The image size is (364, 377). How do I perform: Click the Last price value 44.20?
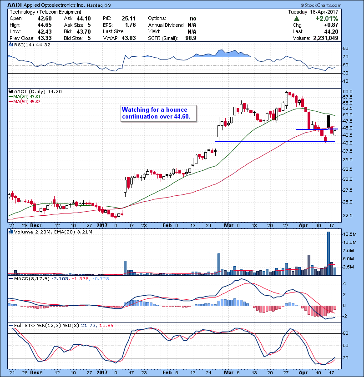pyautogui.click(x=331, y=31)
